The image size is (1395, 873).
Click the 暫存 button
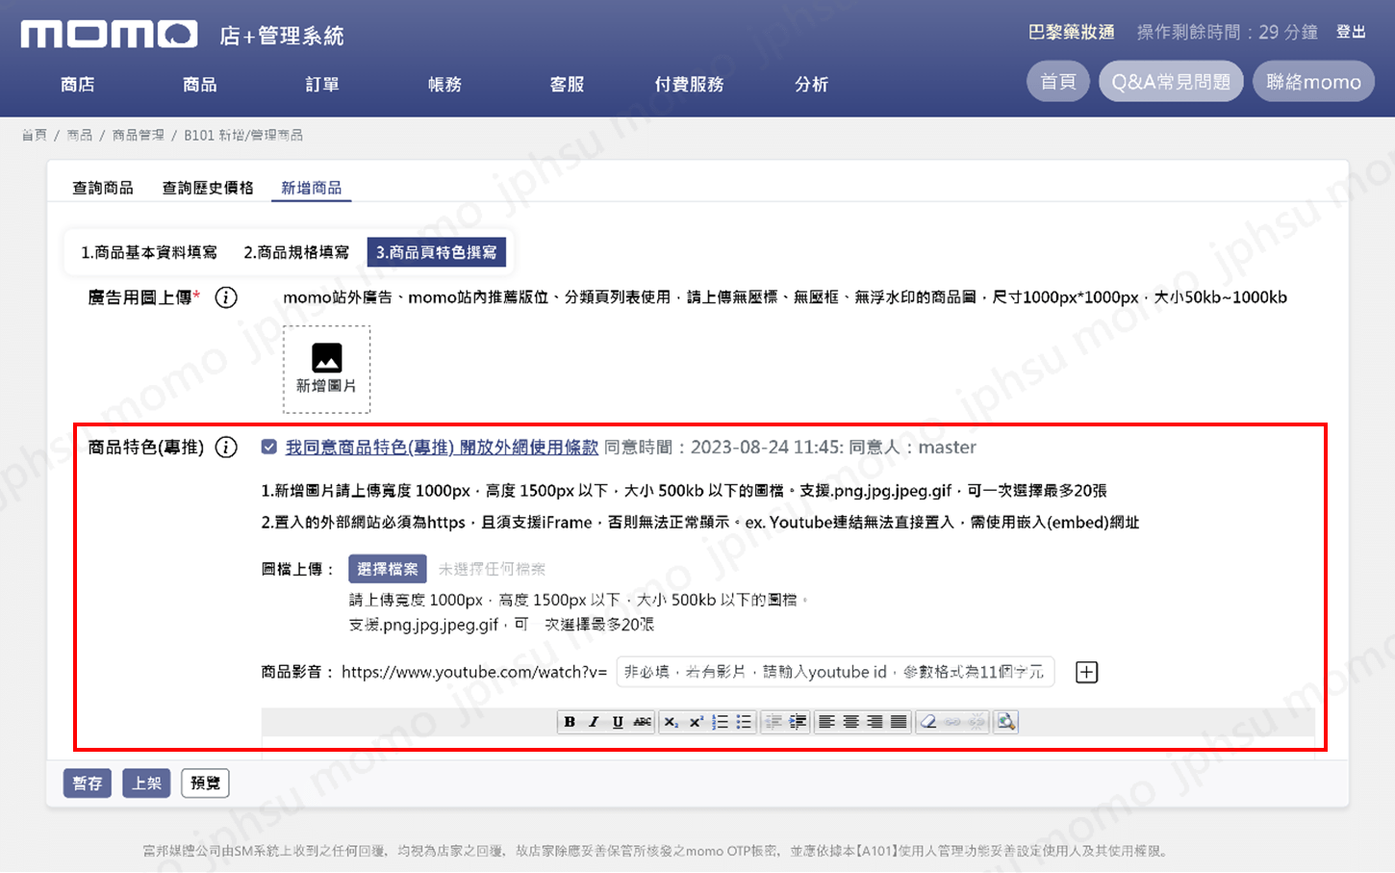[x=88, y=783]
